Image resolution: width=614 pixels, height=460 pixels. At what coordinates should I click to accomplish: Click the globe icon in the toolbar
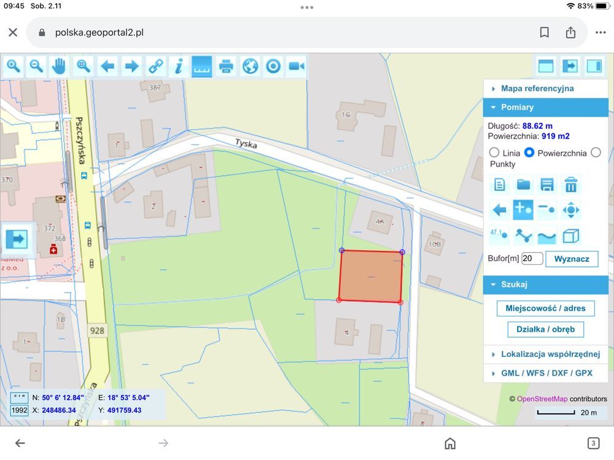(x=249, y=66)
